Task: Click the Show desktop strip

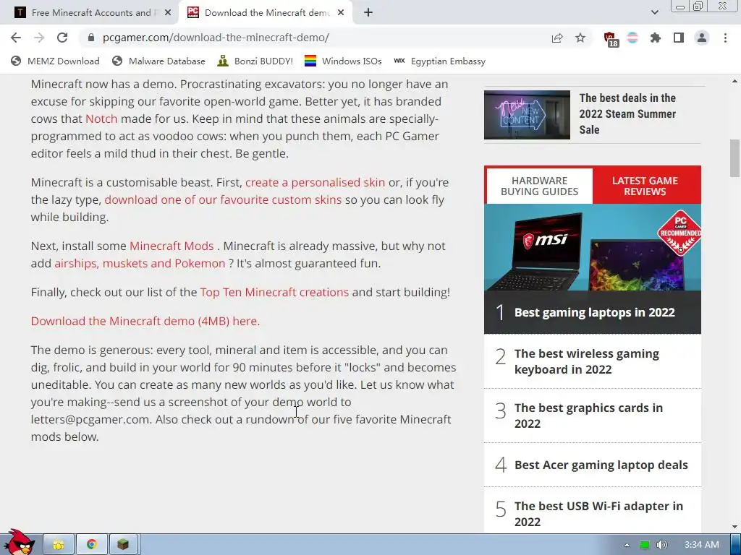Action: [736, 545]
